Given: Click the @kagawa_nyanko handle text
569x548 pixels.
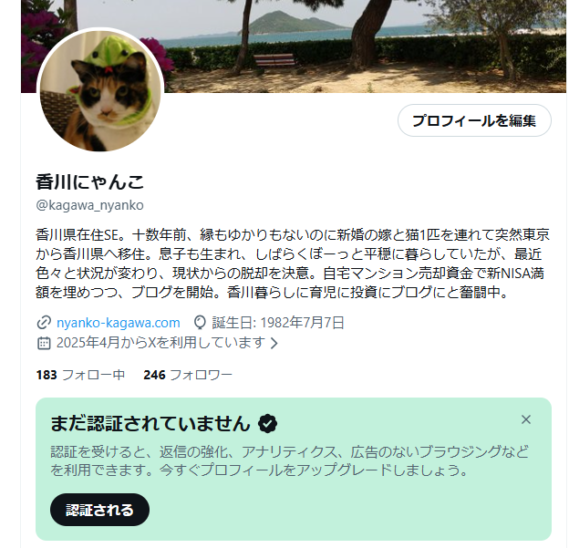Looking at the screenshot, I should tap(89, 205).
